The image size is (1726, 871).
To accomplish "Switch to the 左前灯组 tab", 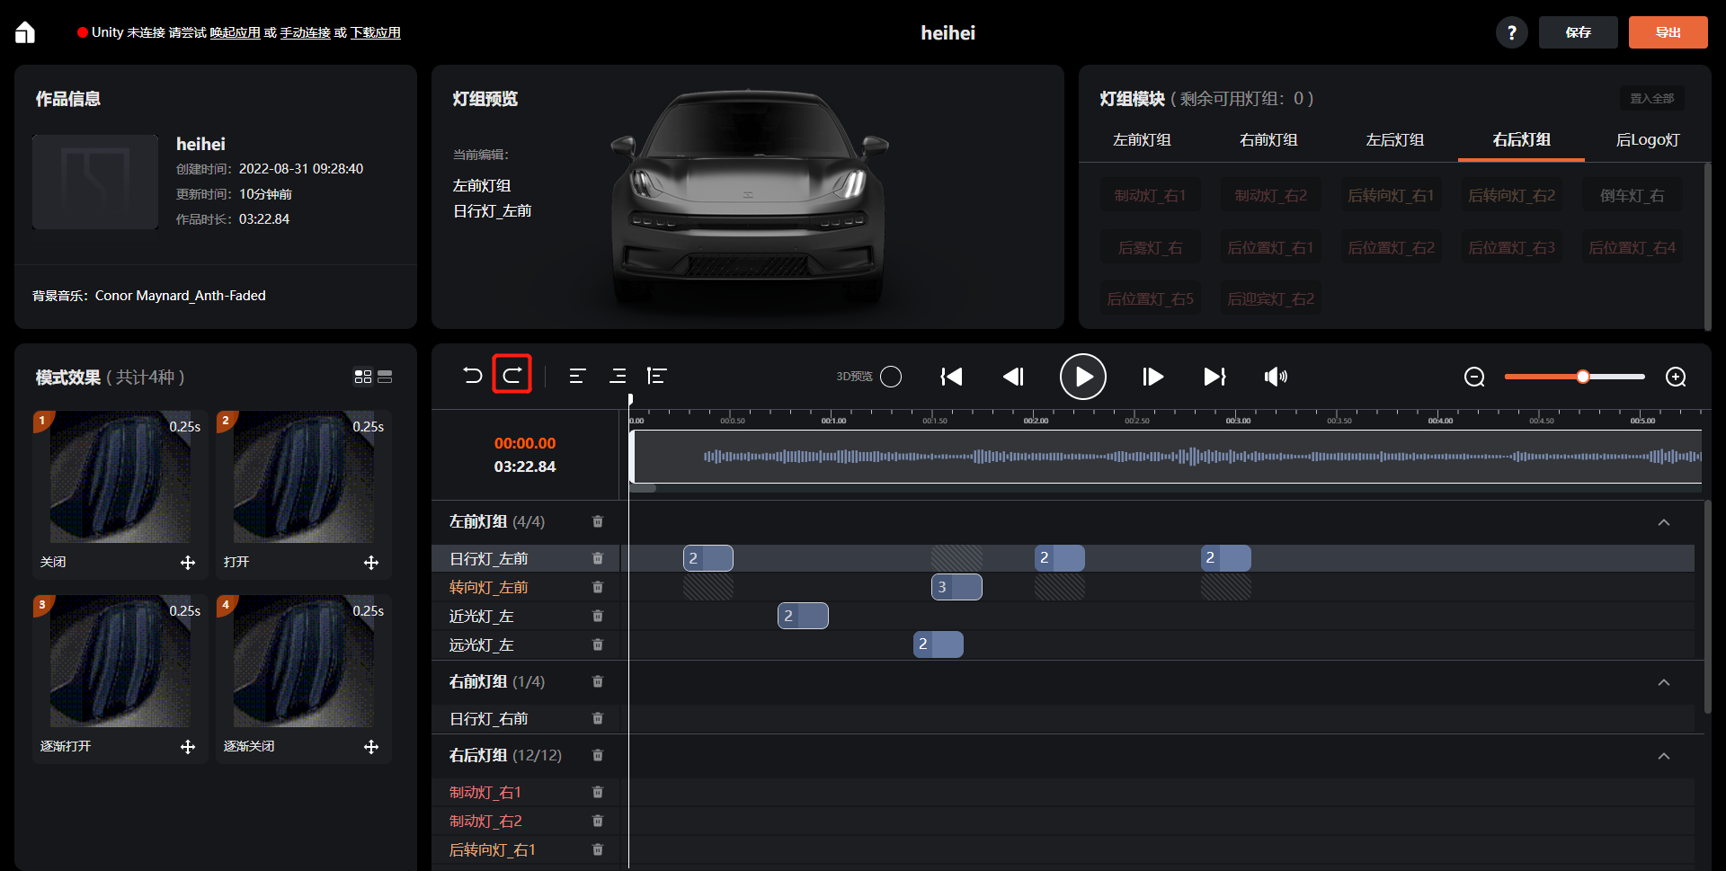I will (x=1142, y=140).
